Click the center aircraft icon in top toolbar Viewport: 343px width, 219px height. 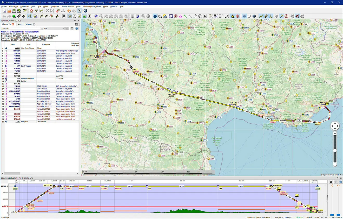47,11
